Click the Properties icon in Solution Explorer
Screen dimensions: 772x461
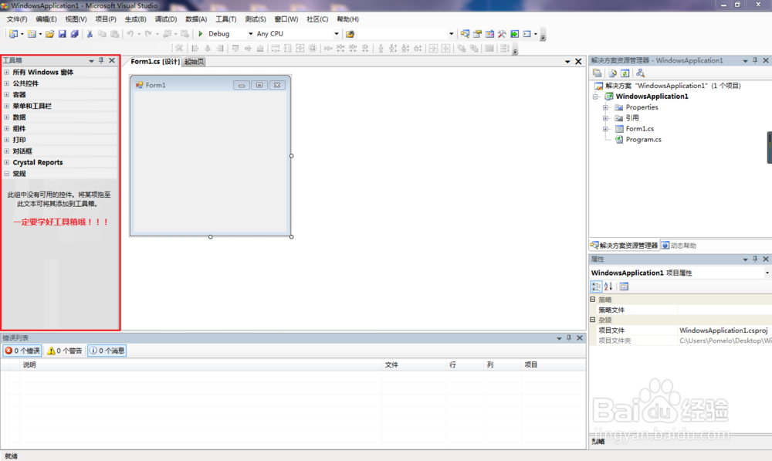click(598, 73)
